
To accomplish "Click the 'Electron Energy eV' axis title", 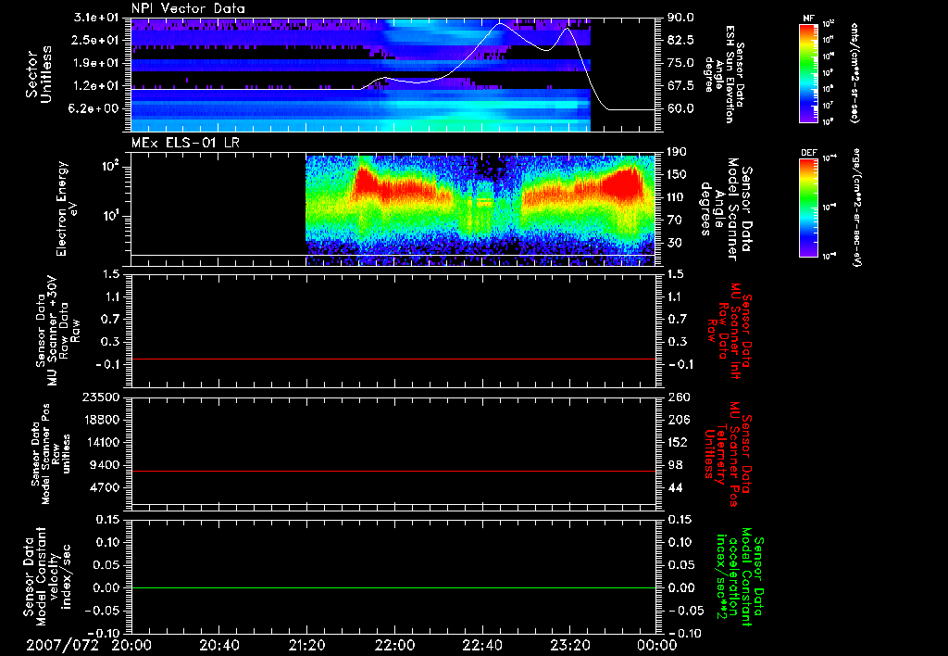I will point(67,208).
